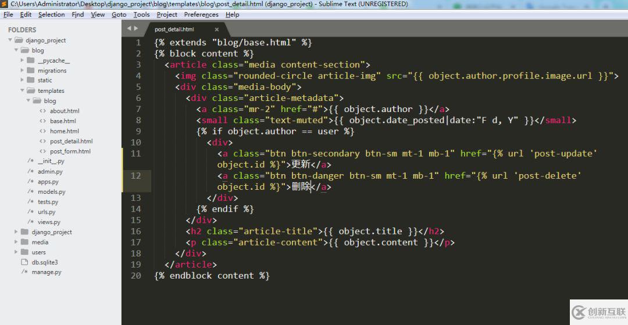Expand the media folder

pyautogui.click(x=16, y=242)
